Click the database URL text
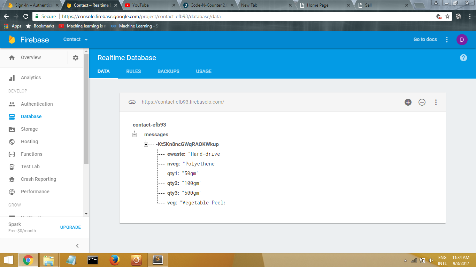This screenshot has height=267, width=476. [x=183, y=102]
